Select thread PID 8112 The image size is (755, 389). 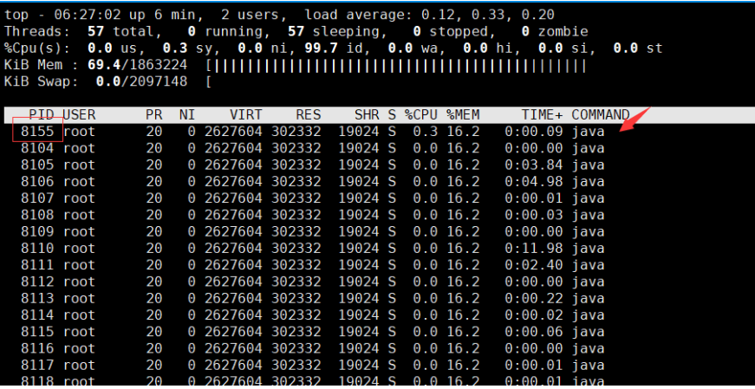tap(37, 282)
